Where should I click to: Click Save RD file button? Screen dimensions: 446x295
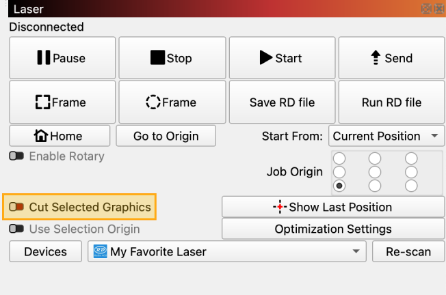point(282,102)
